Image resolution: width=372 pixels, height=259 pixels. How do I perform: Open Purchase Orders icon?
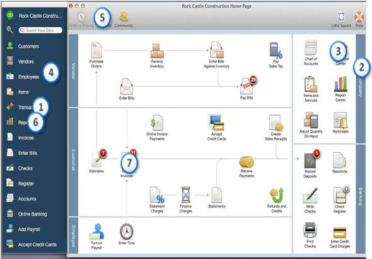click(96, 50)
